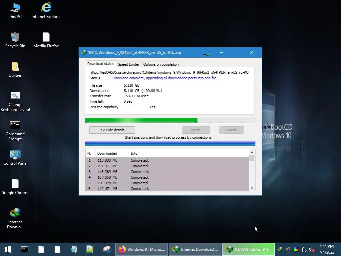Click the green download progress bar
Viewport: 341px width, 256px height.
(170, 120)
